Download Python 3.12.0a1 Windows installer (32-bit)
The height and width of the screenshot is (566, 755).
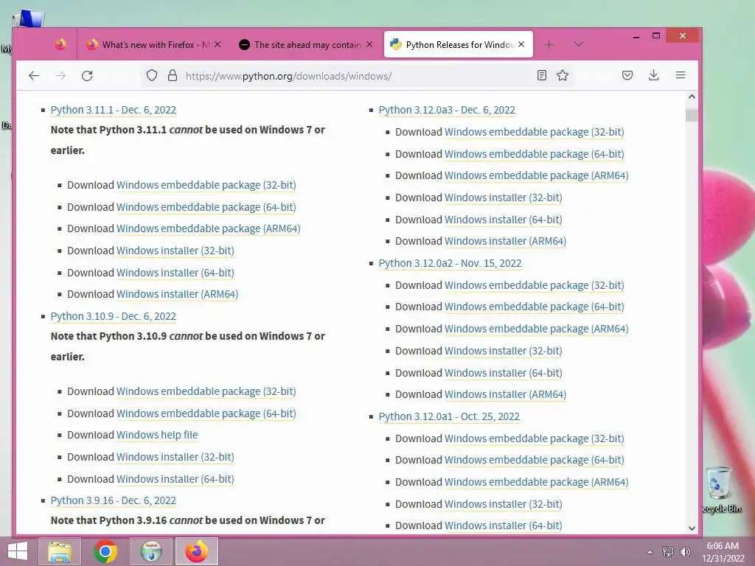tap(503, 504)
